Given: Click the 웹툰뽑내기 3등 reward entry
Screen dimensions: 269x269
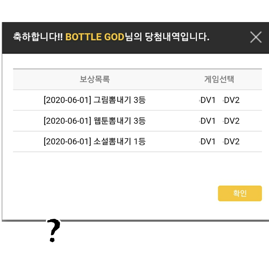Looking at the screenshot, I should point(95,121).
